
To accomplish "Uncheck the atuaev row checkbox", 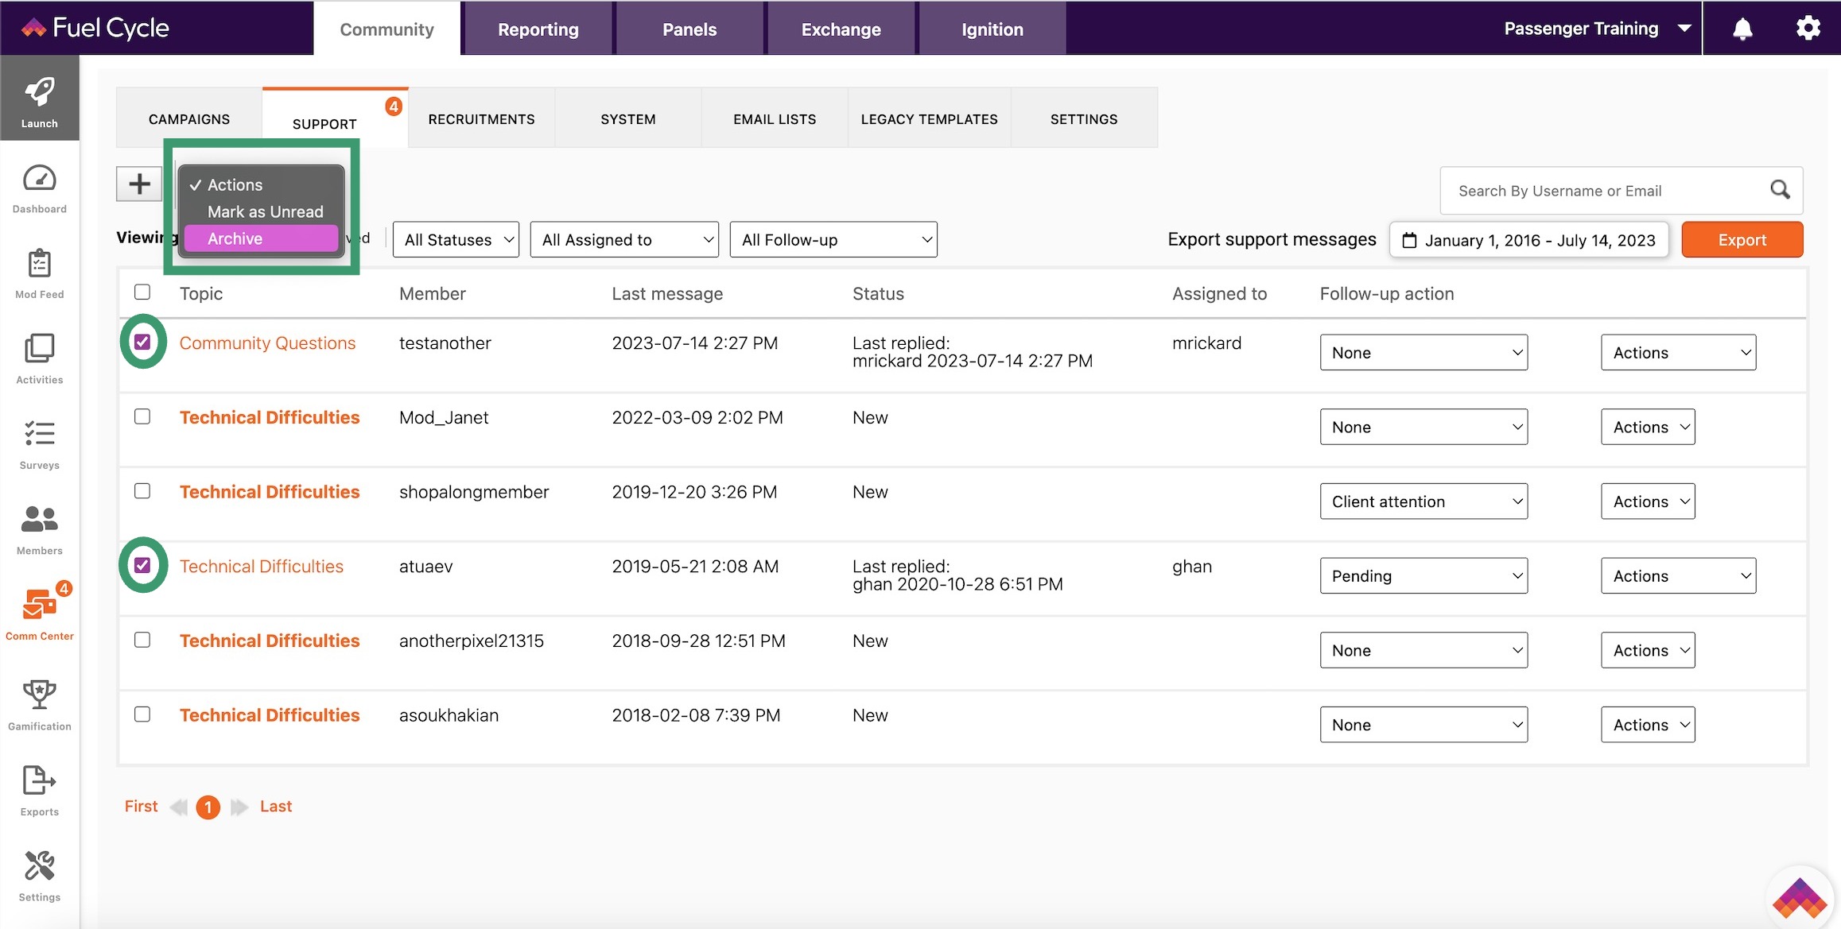I will 142,565.
